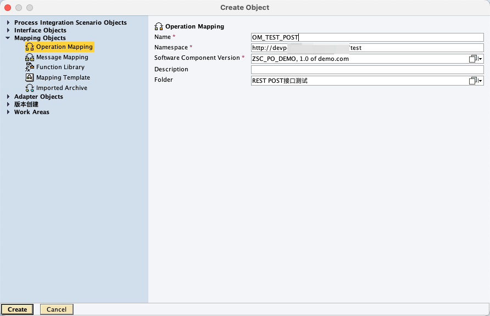Screen dimensions: 490x316
Task: Open Folder value help icon
Action: click(x=473, y=81)
